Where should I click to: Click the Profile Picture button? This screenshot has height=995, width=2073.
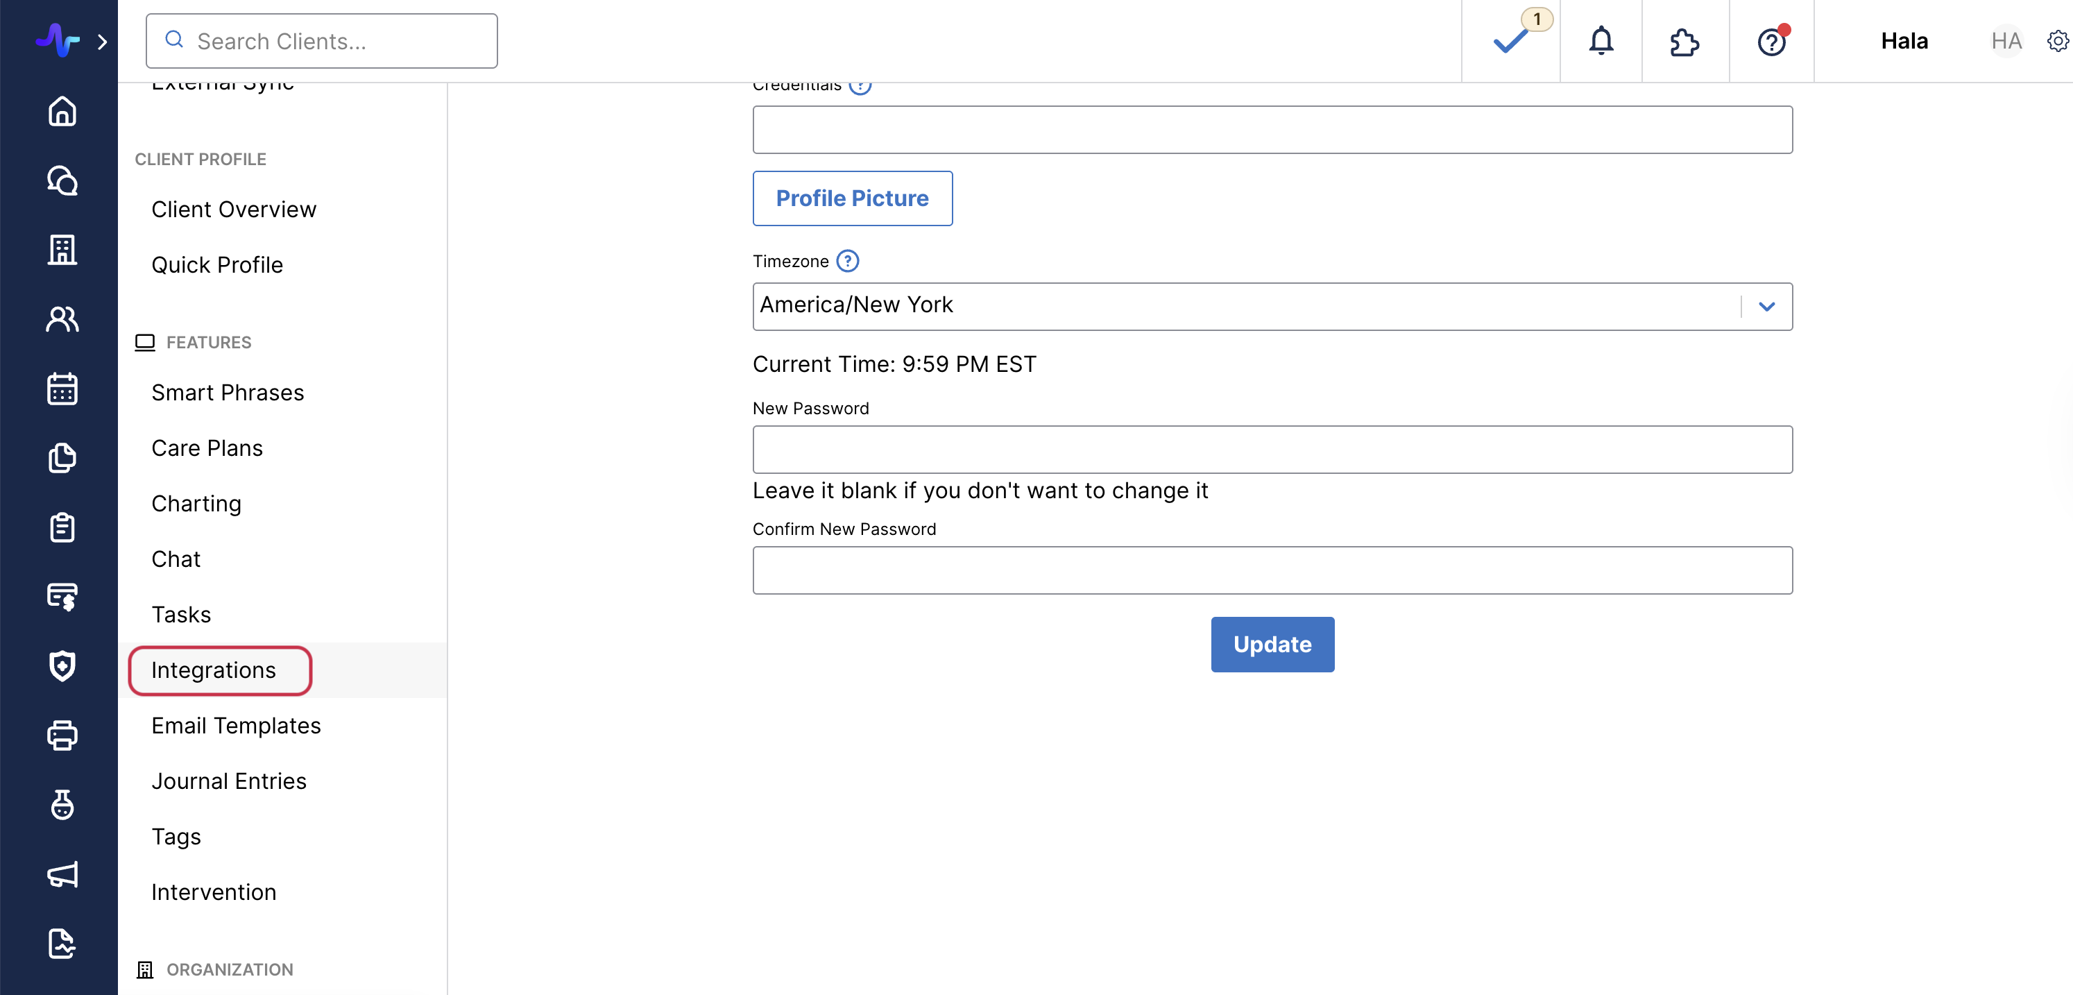[852, 198]
